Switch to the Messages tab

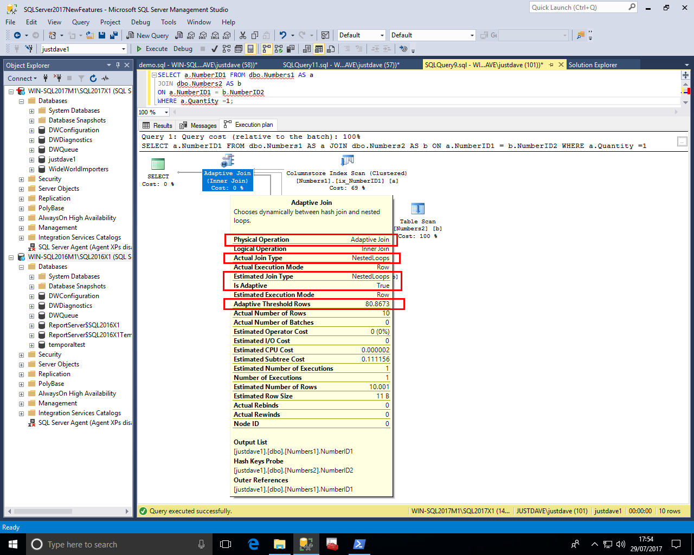coord(198,125)
